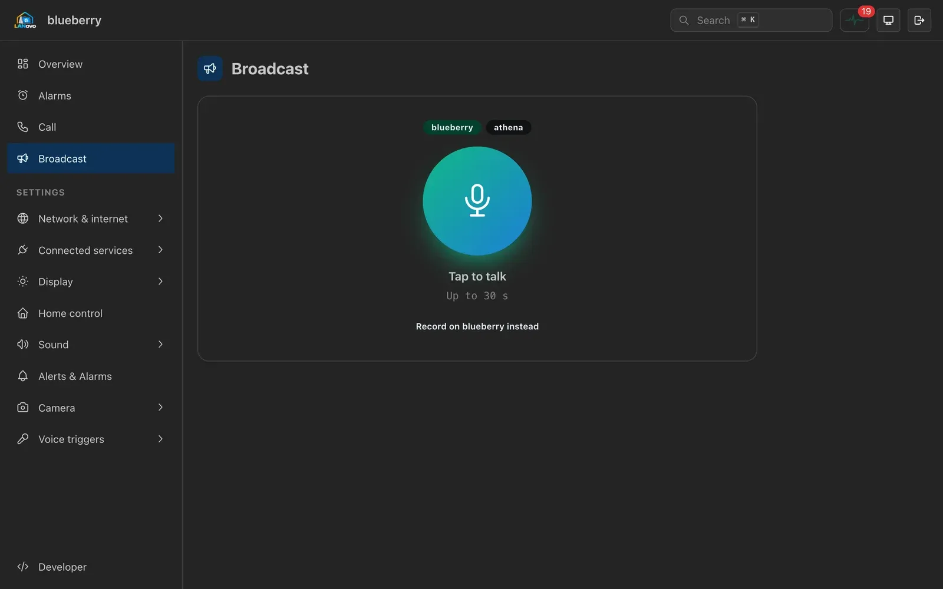Click the logout icon in header
Screen dimensions: 943x589
919,20
